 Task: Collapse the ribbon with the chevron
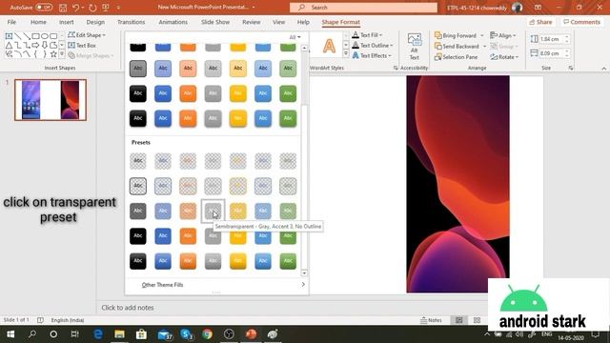pos(603,69)
